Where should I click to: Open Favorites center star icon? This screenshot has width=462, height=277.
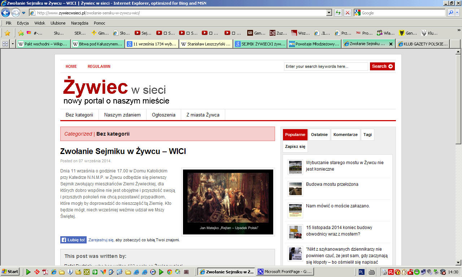7,33
